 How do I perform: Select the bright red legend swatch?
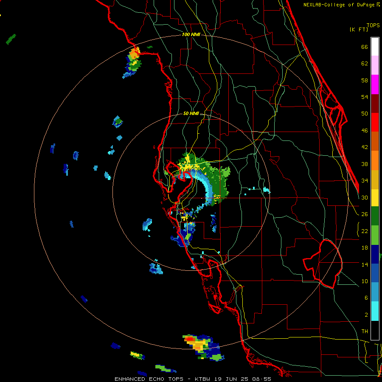(x=375, y=122)
